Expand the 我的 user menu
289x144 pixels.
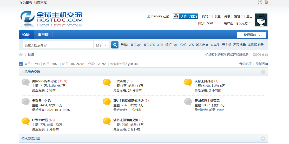click(206, 16)
